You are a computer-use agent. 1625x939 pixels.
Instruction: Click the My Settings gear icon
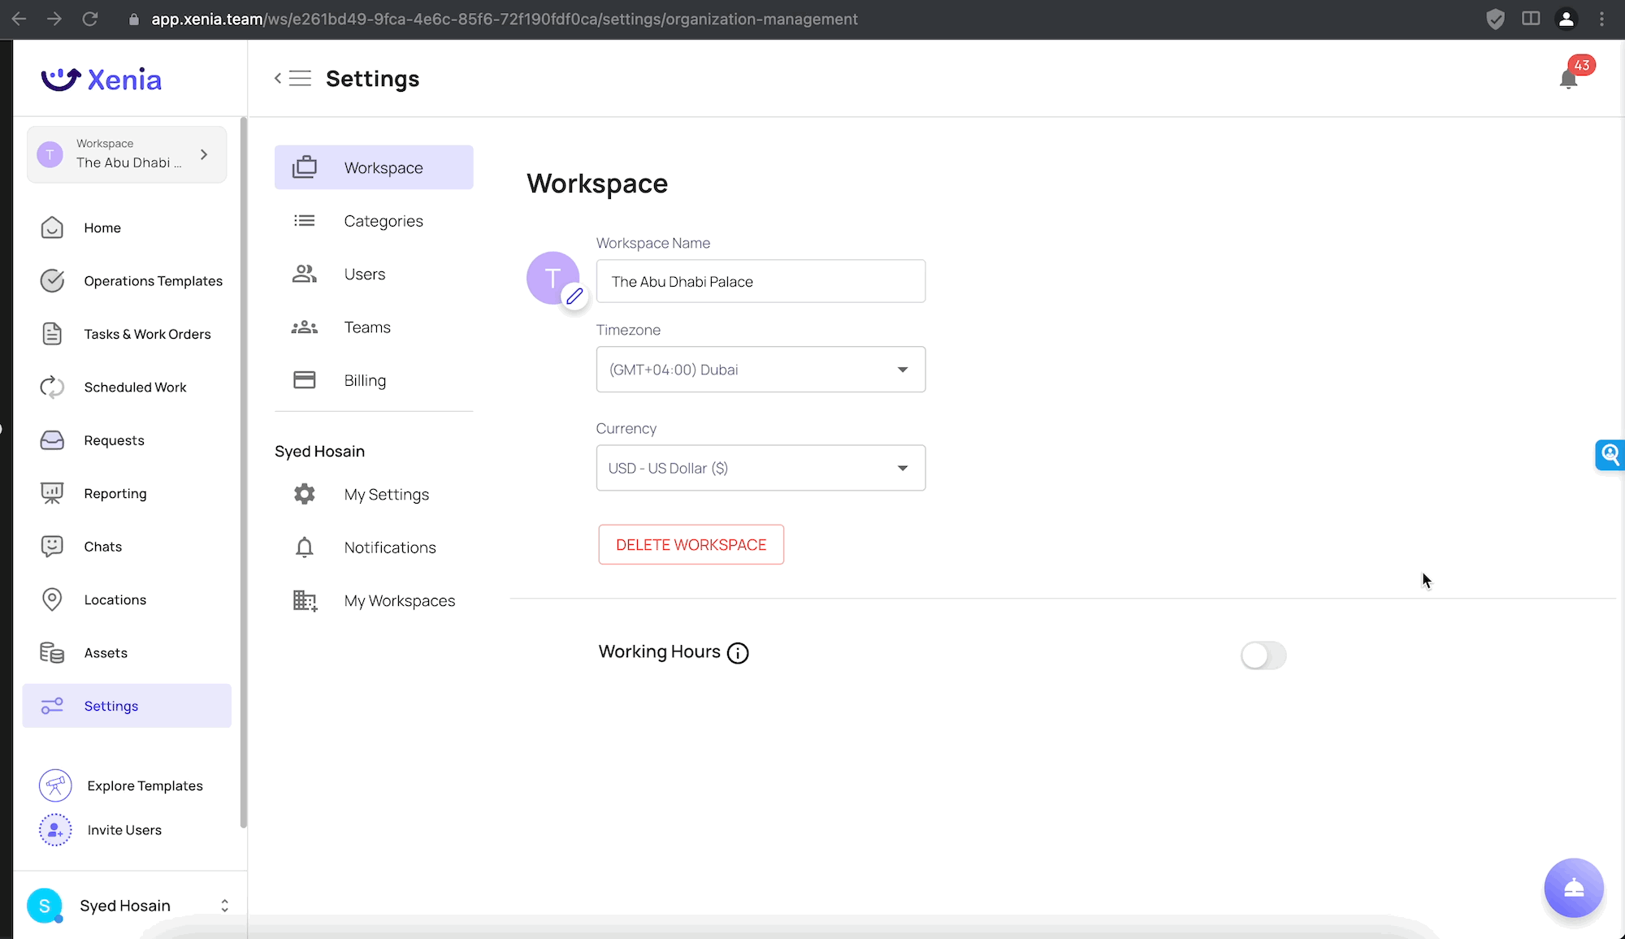point(305,494)
